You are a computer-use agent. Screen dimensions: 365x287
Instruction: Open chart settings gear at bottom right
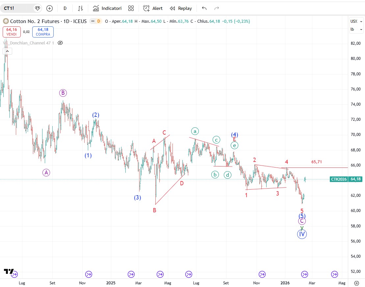[x=356, y=283]
